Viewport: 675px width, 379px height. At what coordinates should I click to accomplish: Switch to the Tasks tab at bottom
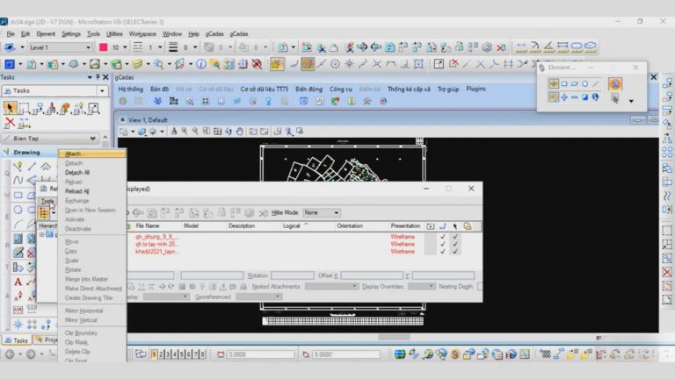[17, 340]
